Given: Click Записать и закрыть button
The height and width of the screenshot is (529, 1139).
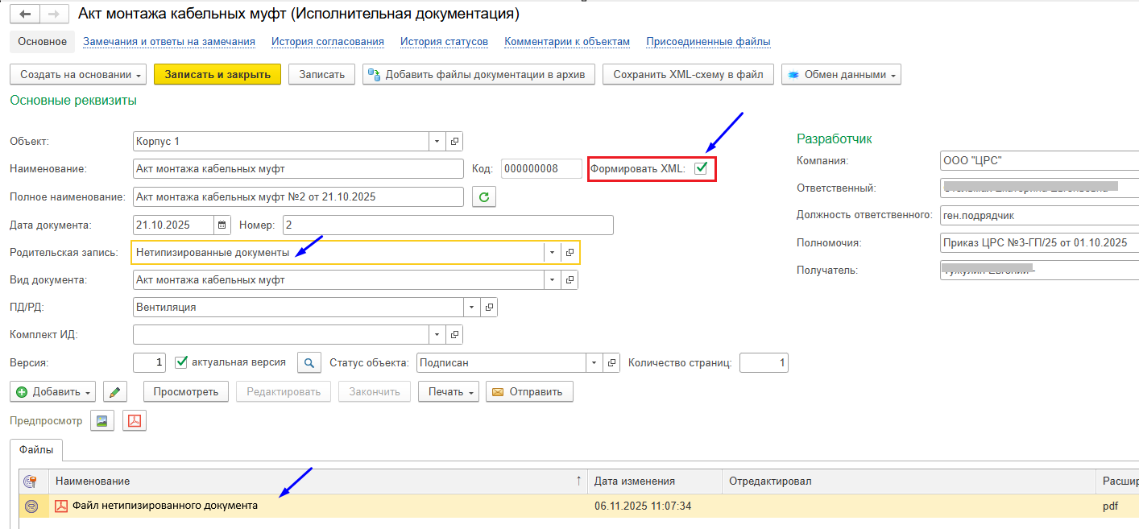Looking at the screenshot, I should 217,75.
